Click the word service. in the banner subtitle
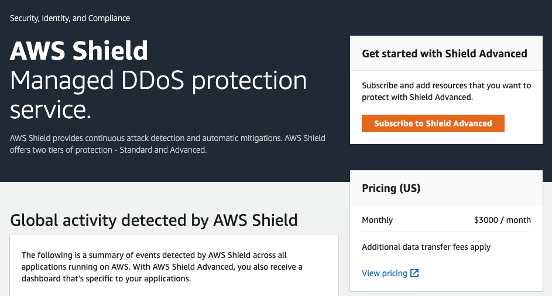The width and height of the screenshot is (552, 296). tap(51, 109)
